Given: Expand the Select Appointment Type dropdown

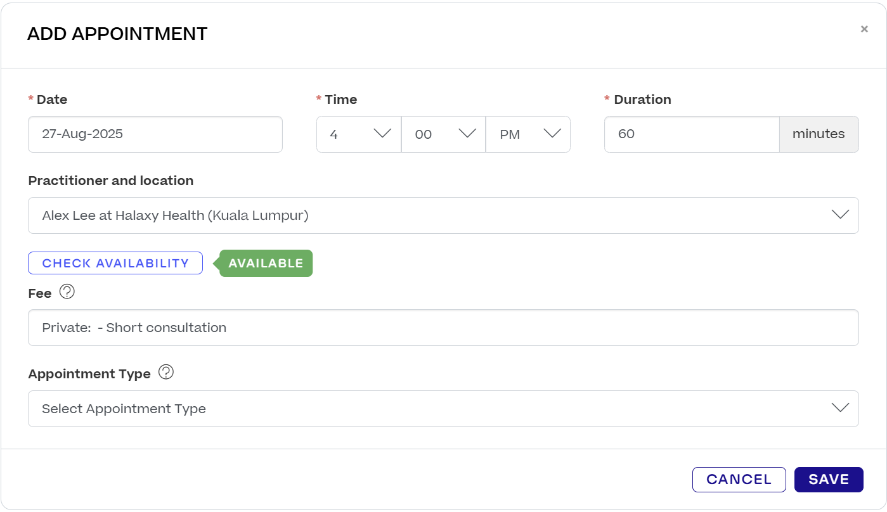Looking at the screenshot, I should 443,409.
